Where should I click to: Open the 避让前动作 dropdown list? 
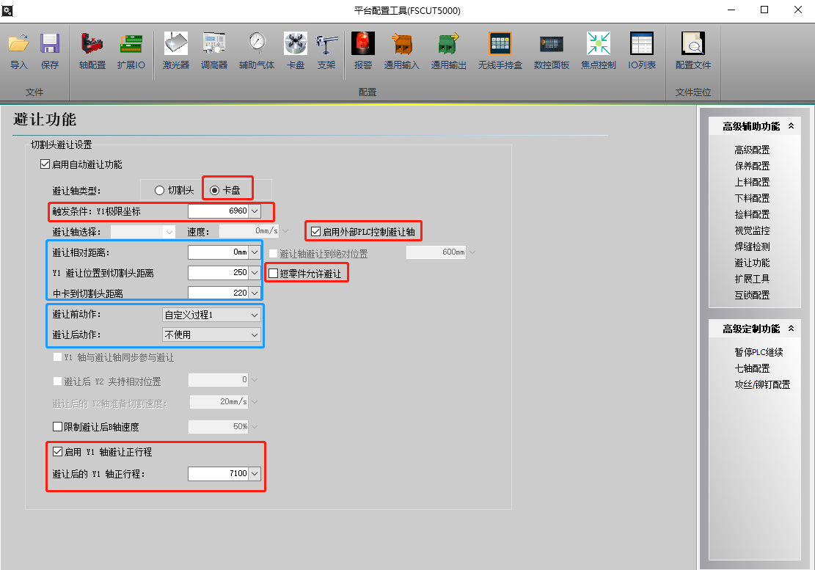211,315
